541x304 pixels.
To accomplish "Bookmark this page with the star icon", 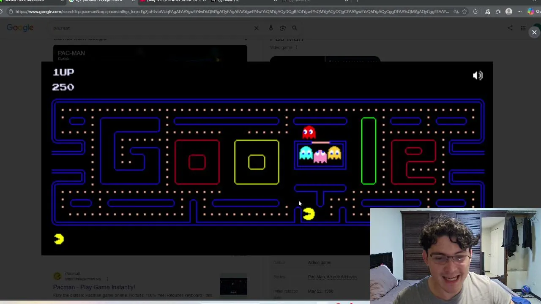I will [x=464, y=11].
